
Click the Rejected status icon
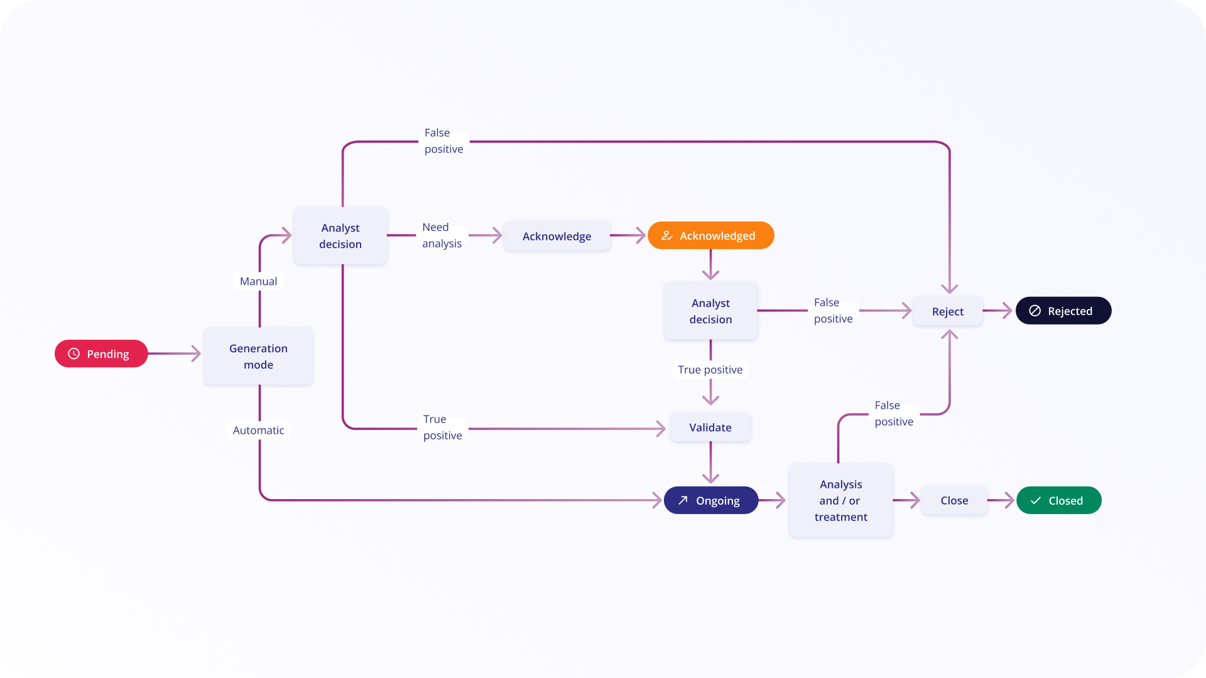[x=1036, y=311]
